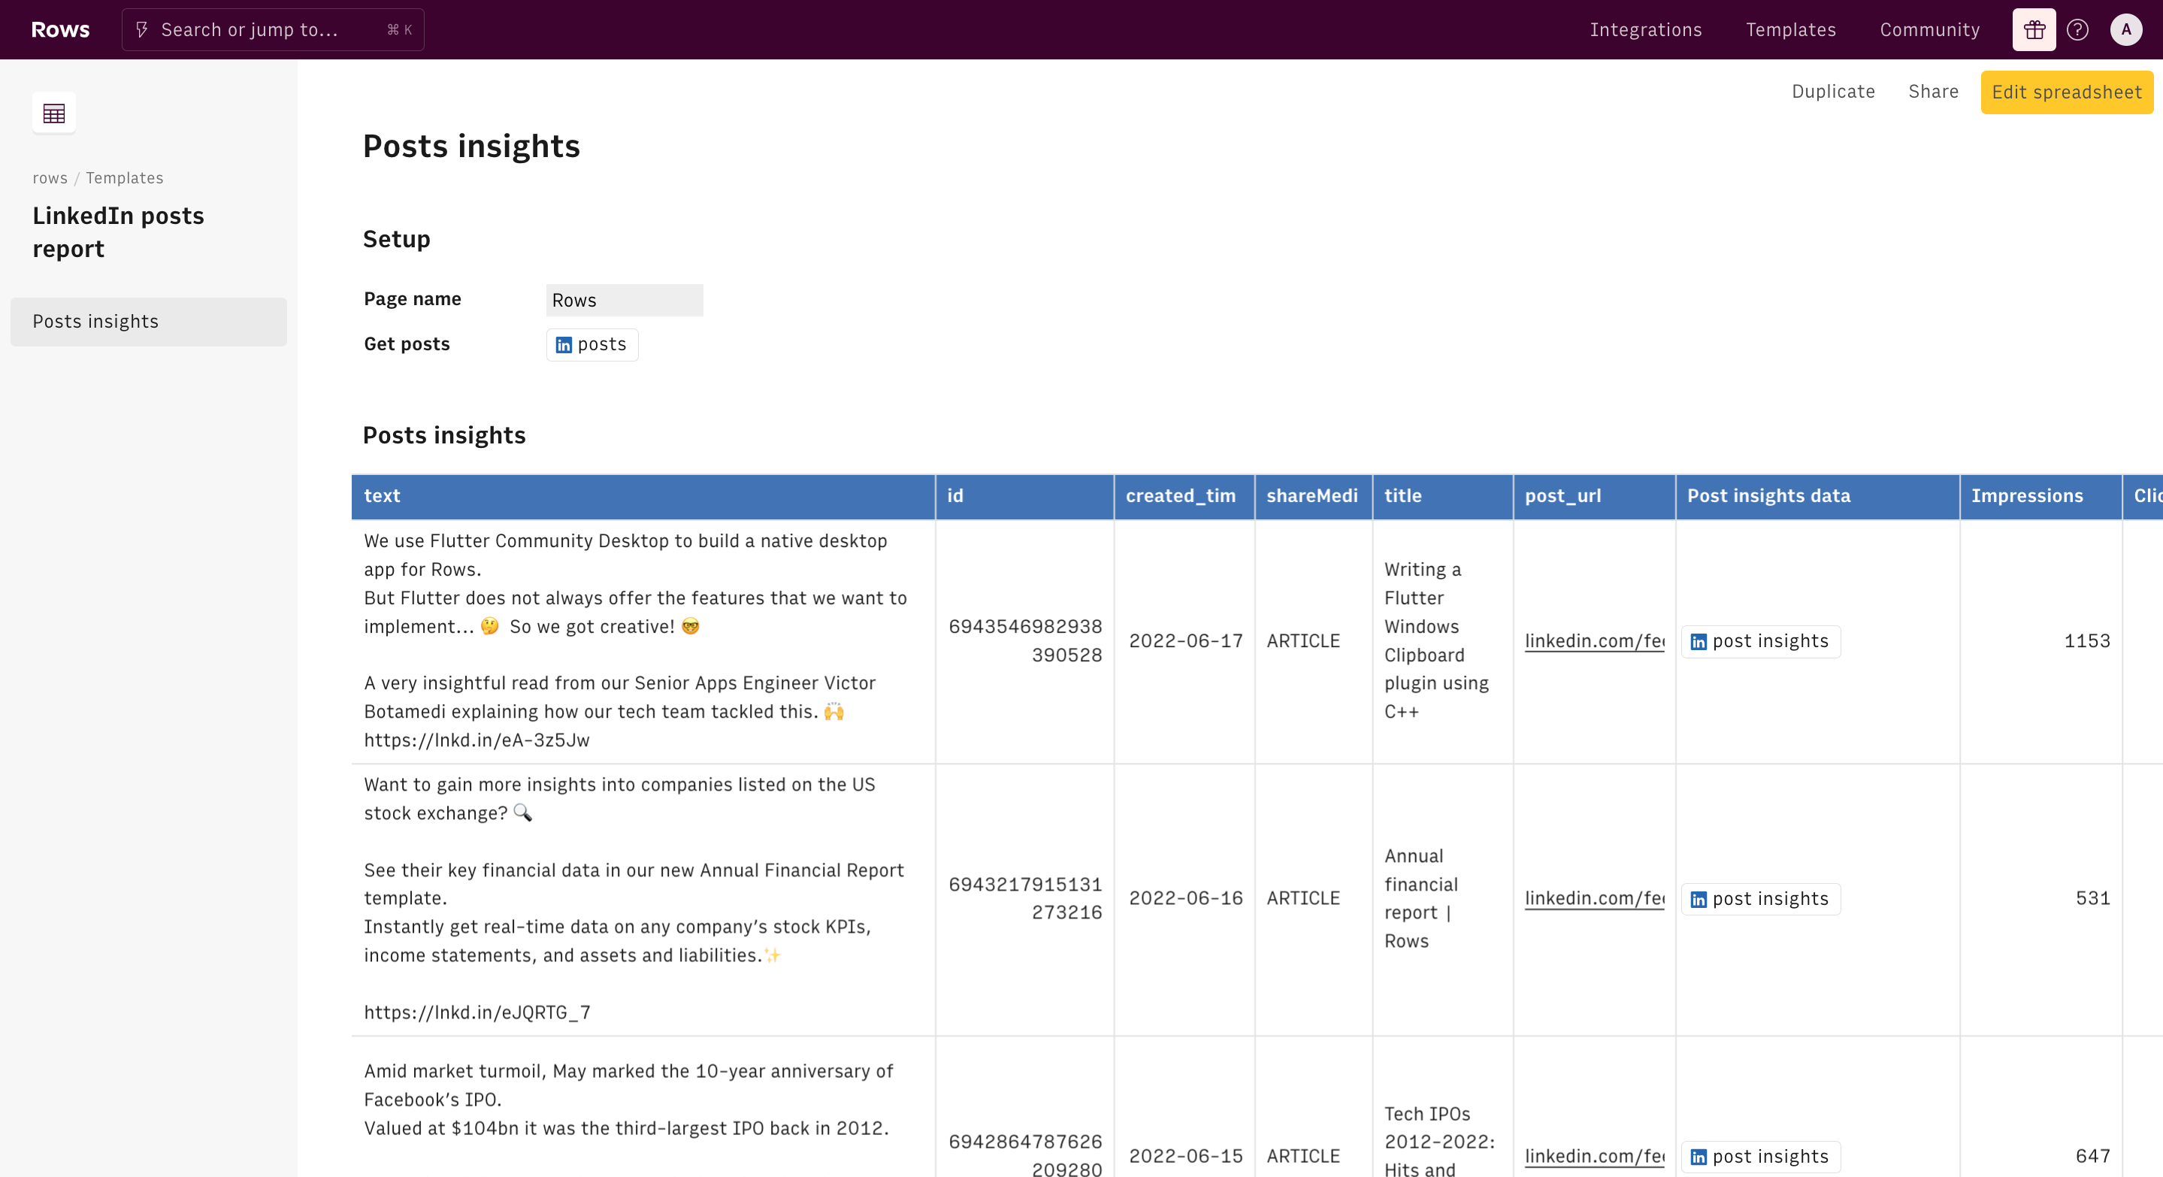This screenshot has height=1177, width=2163.
Task: Open the user avatar menu
Action: tap(2125, 30)
